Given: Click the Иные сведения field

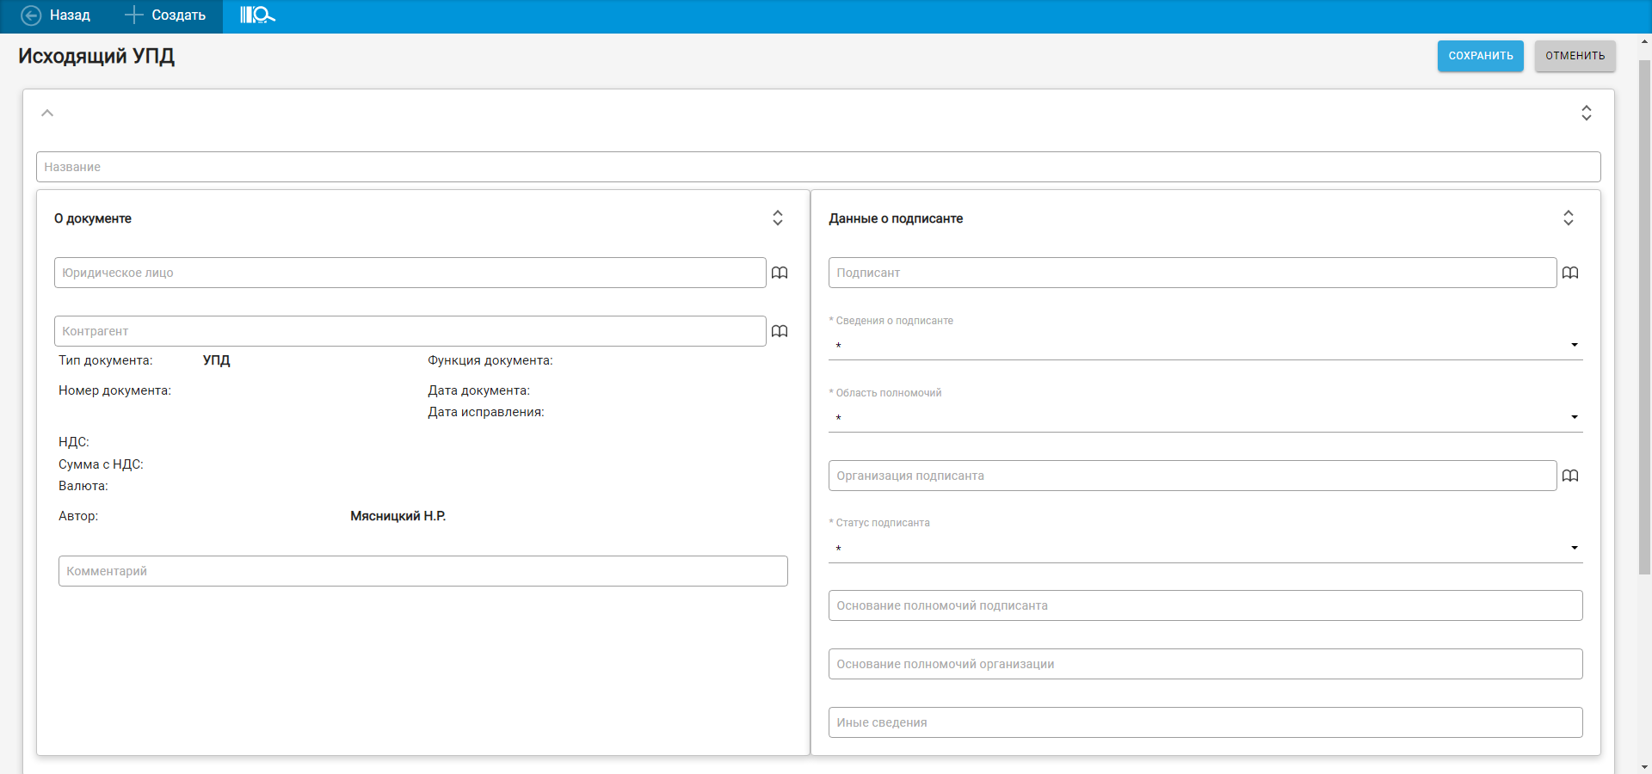Looking at the screenshot, I should (x=1205, y=722).
